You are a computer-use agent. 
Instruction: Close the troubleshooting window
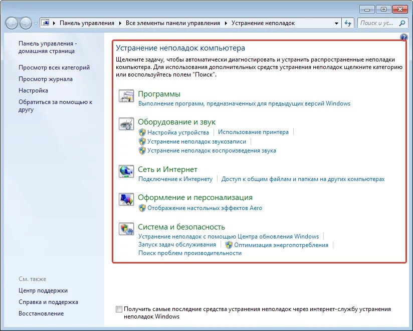(400, 9)
